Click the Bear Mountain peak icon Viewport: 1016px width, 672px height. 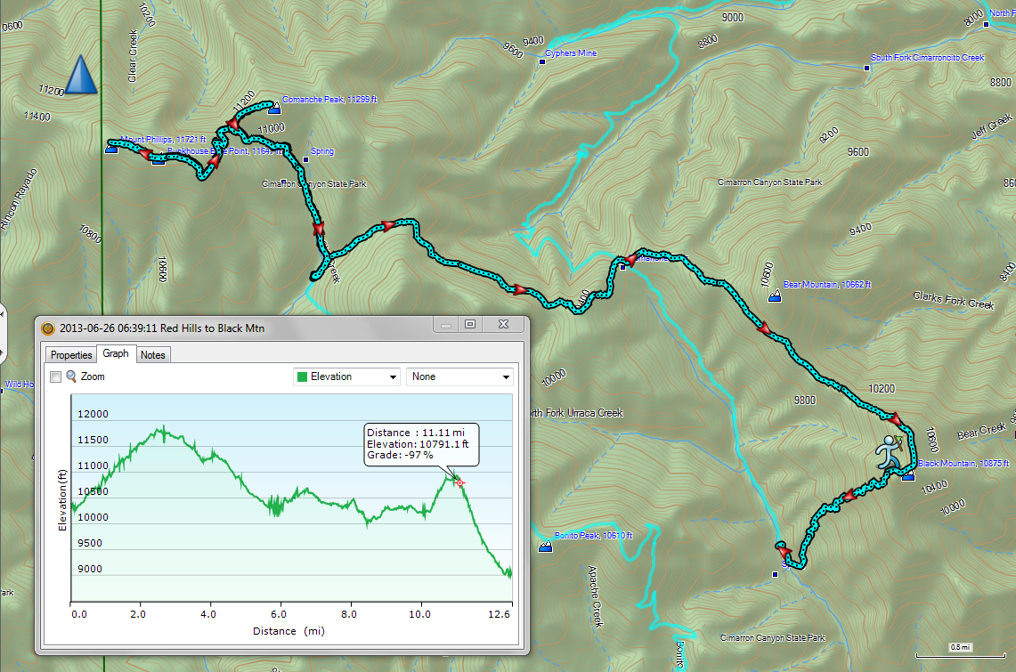[775, 293]
